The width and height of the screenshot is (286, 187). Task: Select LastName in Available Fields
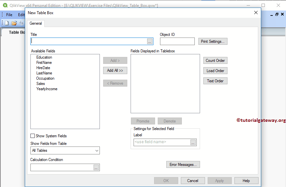tap(44, 73)
